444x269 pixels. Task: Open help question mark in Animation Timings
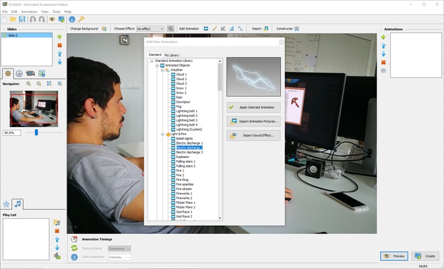[x=74, y=257]
